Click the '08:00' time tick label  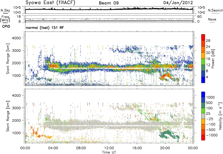81,148
